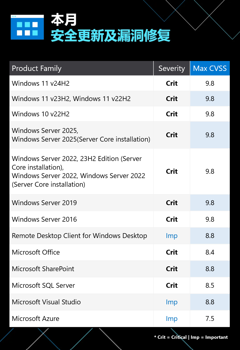
Task: Click the Product Family column header
Action: (x=37, y=68)
